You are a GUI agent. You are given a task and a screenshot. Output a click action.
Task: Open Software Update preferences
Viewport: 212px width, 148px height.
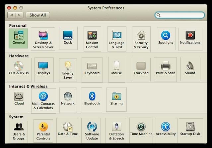pyautogui.click(x=91, y=130)
